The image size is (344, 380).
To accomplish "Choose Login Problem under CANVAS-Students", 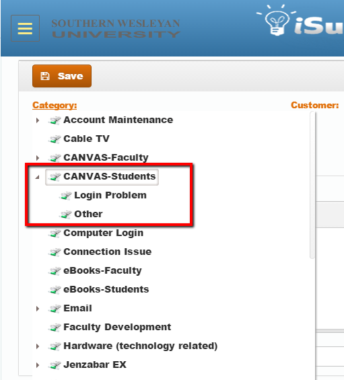I will [110, 195].
